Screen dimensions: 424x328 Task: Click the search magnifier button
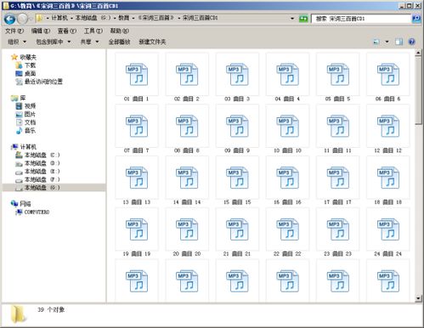(x=416, y=19)
